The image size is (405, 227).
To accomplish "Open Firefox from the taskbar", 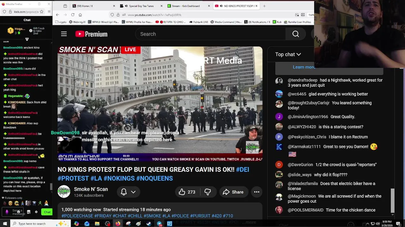I will 118,224.
